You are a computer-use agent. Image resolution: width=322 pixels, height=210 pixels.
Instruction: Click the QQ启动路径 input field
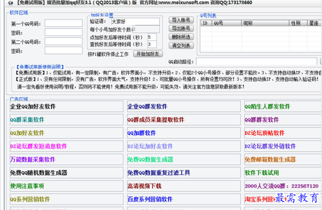point(257,61)
